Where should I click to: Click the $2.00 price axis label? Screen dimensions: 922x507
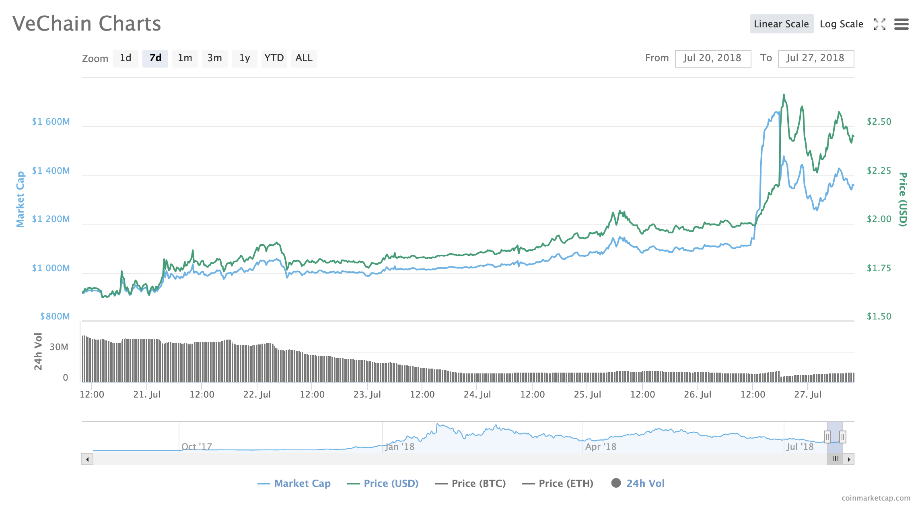coord(879,219)
